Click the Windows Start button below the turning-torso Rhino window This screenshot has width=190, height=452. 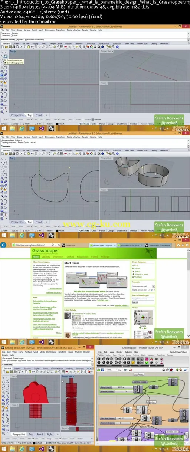4,448
